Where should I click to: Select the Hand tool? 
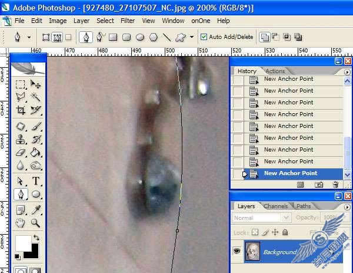[21, 223]
